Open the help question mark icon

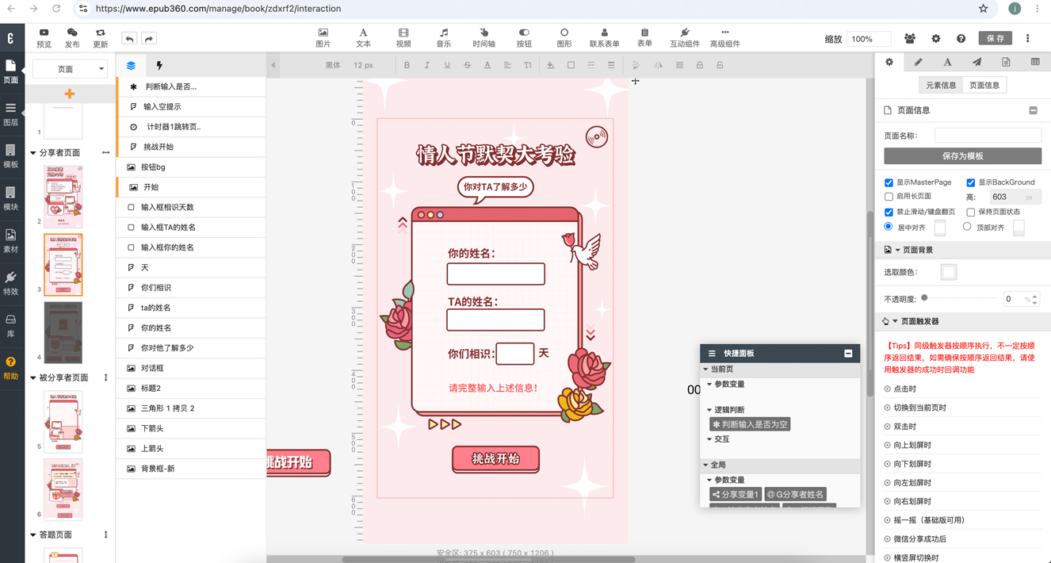(961, 38)
